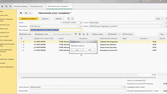167x94 pixels.
Task: Expand Услуга dropdown arrow
Action: 164,23
